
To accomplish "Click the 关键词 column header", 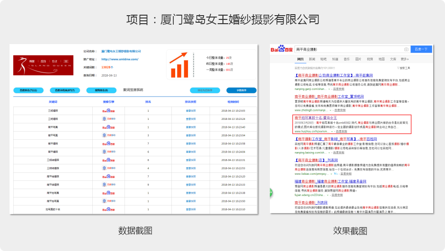I will coord(53,102).
